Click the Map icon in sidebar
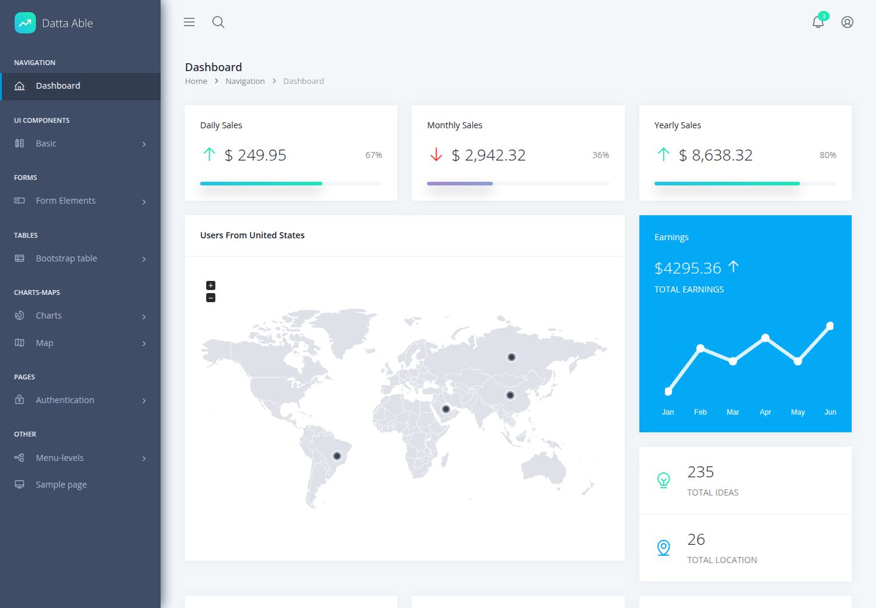876x608 pixels. [x=19, y=343]
